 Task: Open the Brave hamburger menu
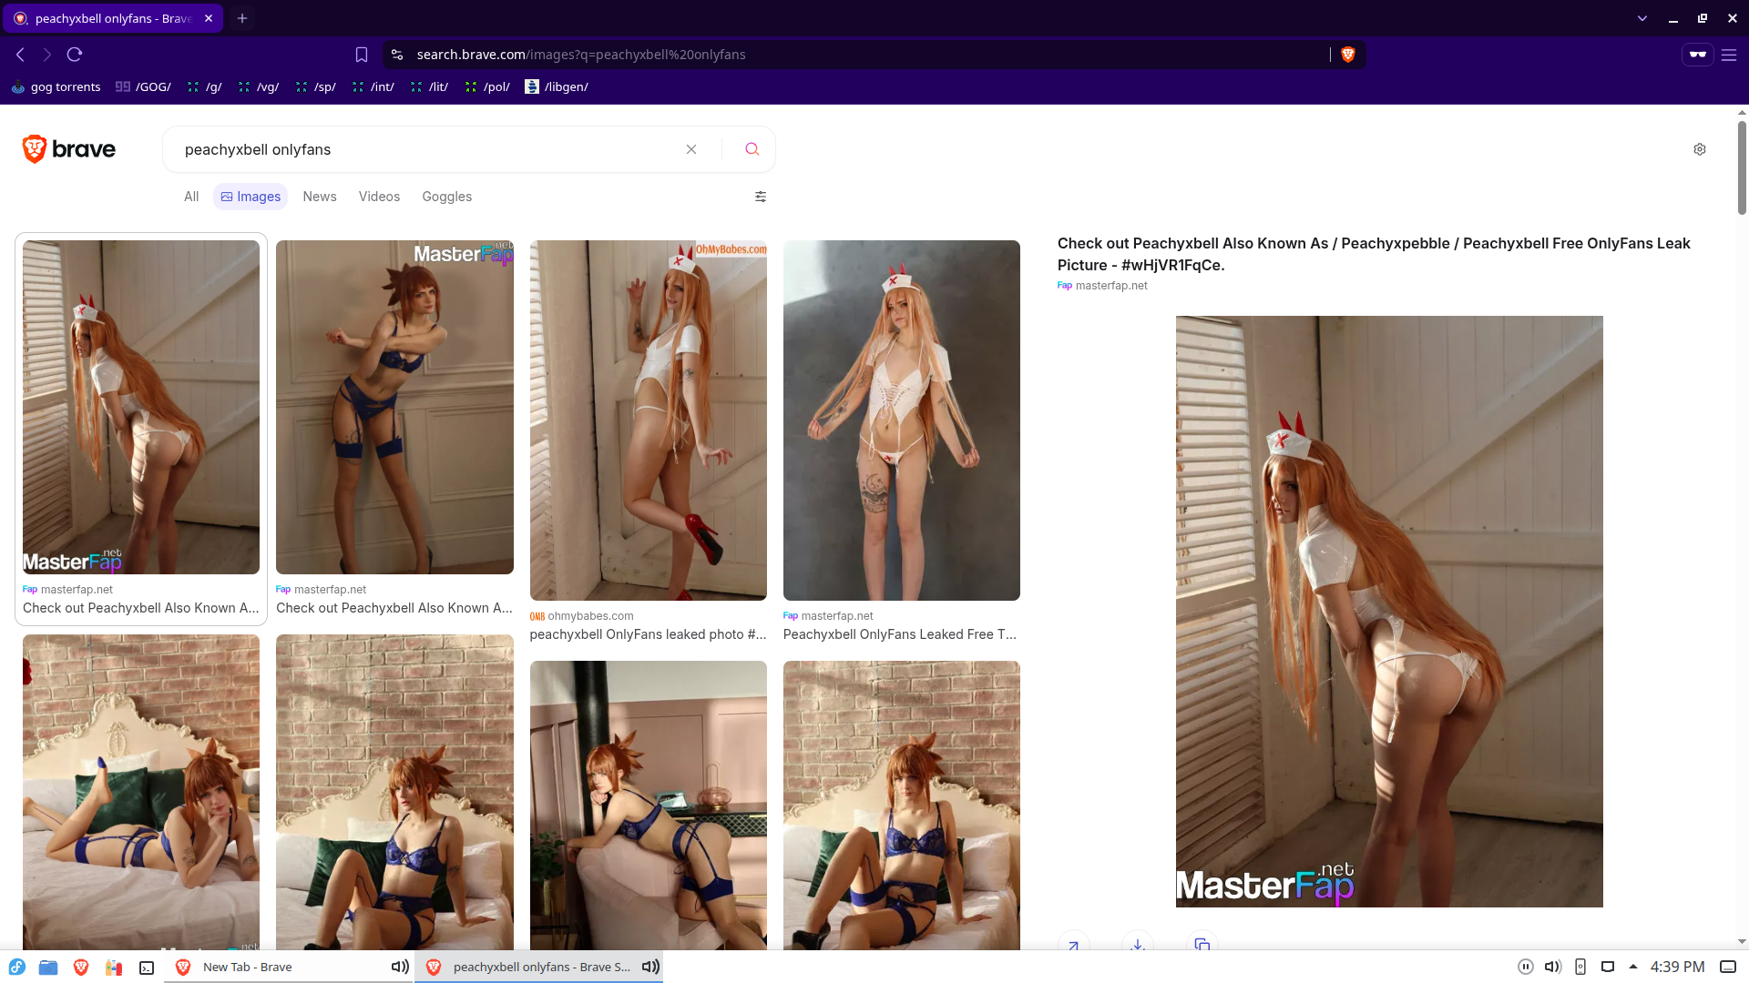tap(1729, 55)
